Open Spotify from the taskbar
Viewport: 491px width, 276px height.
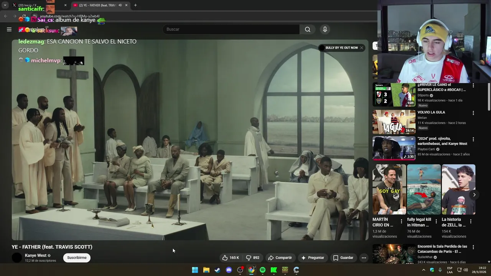click(x=262, y=270)
